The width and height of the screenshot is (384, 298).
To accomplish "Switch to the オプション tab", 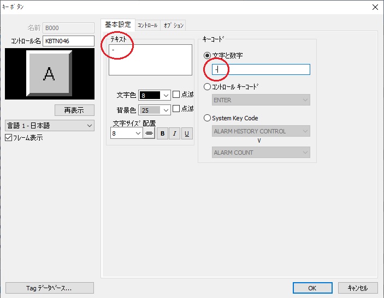I will pos(173,26).
